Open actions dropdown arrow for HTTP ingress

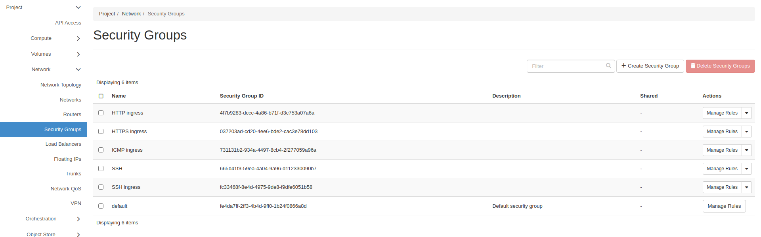(747, 113)
